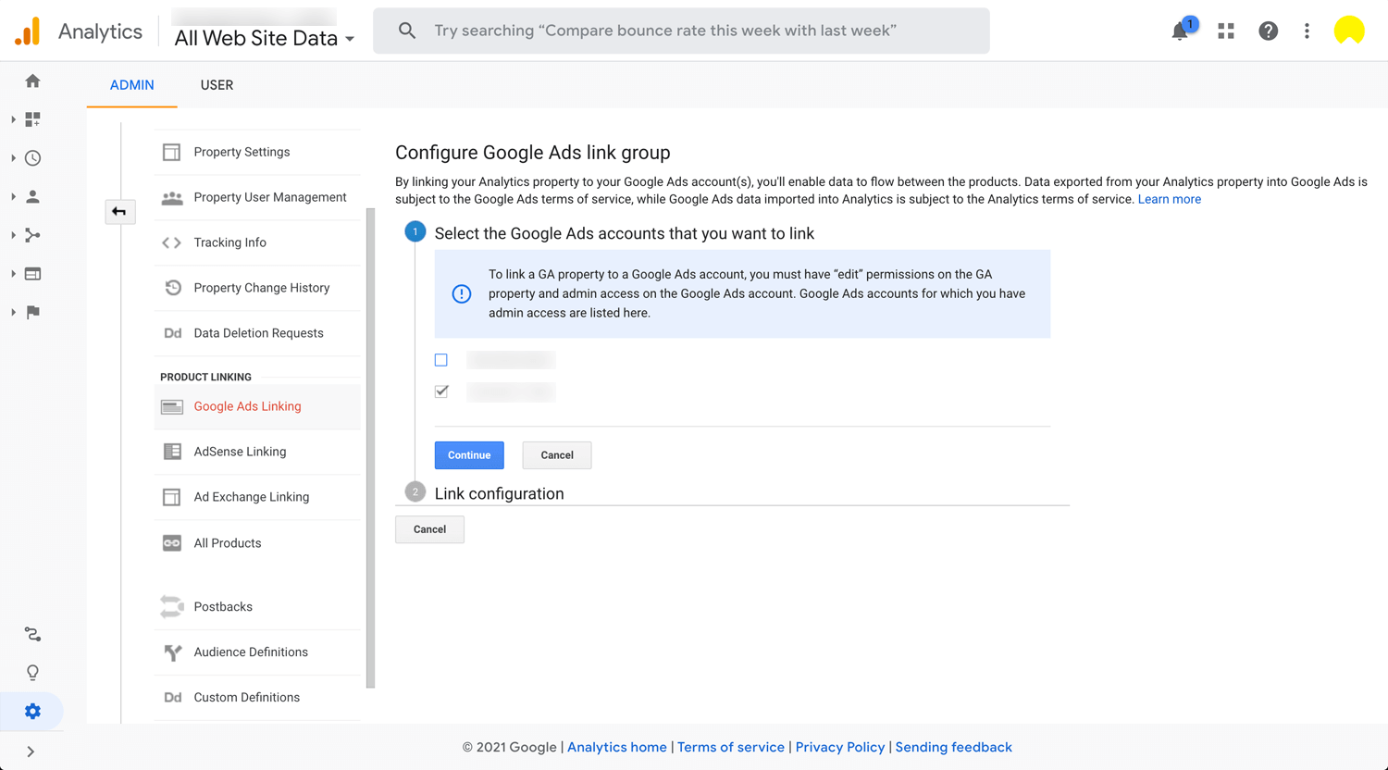
Task: Click the admin column vertical scrollbar
Action: [x=371, y=448]
